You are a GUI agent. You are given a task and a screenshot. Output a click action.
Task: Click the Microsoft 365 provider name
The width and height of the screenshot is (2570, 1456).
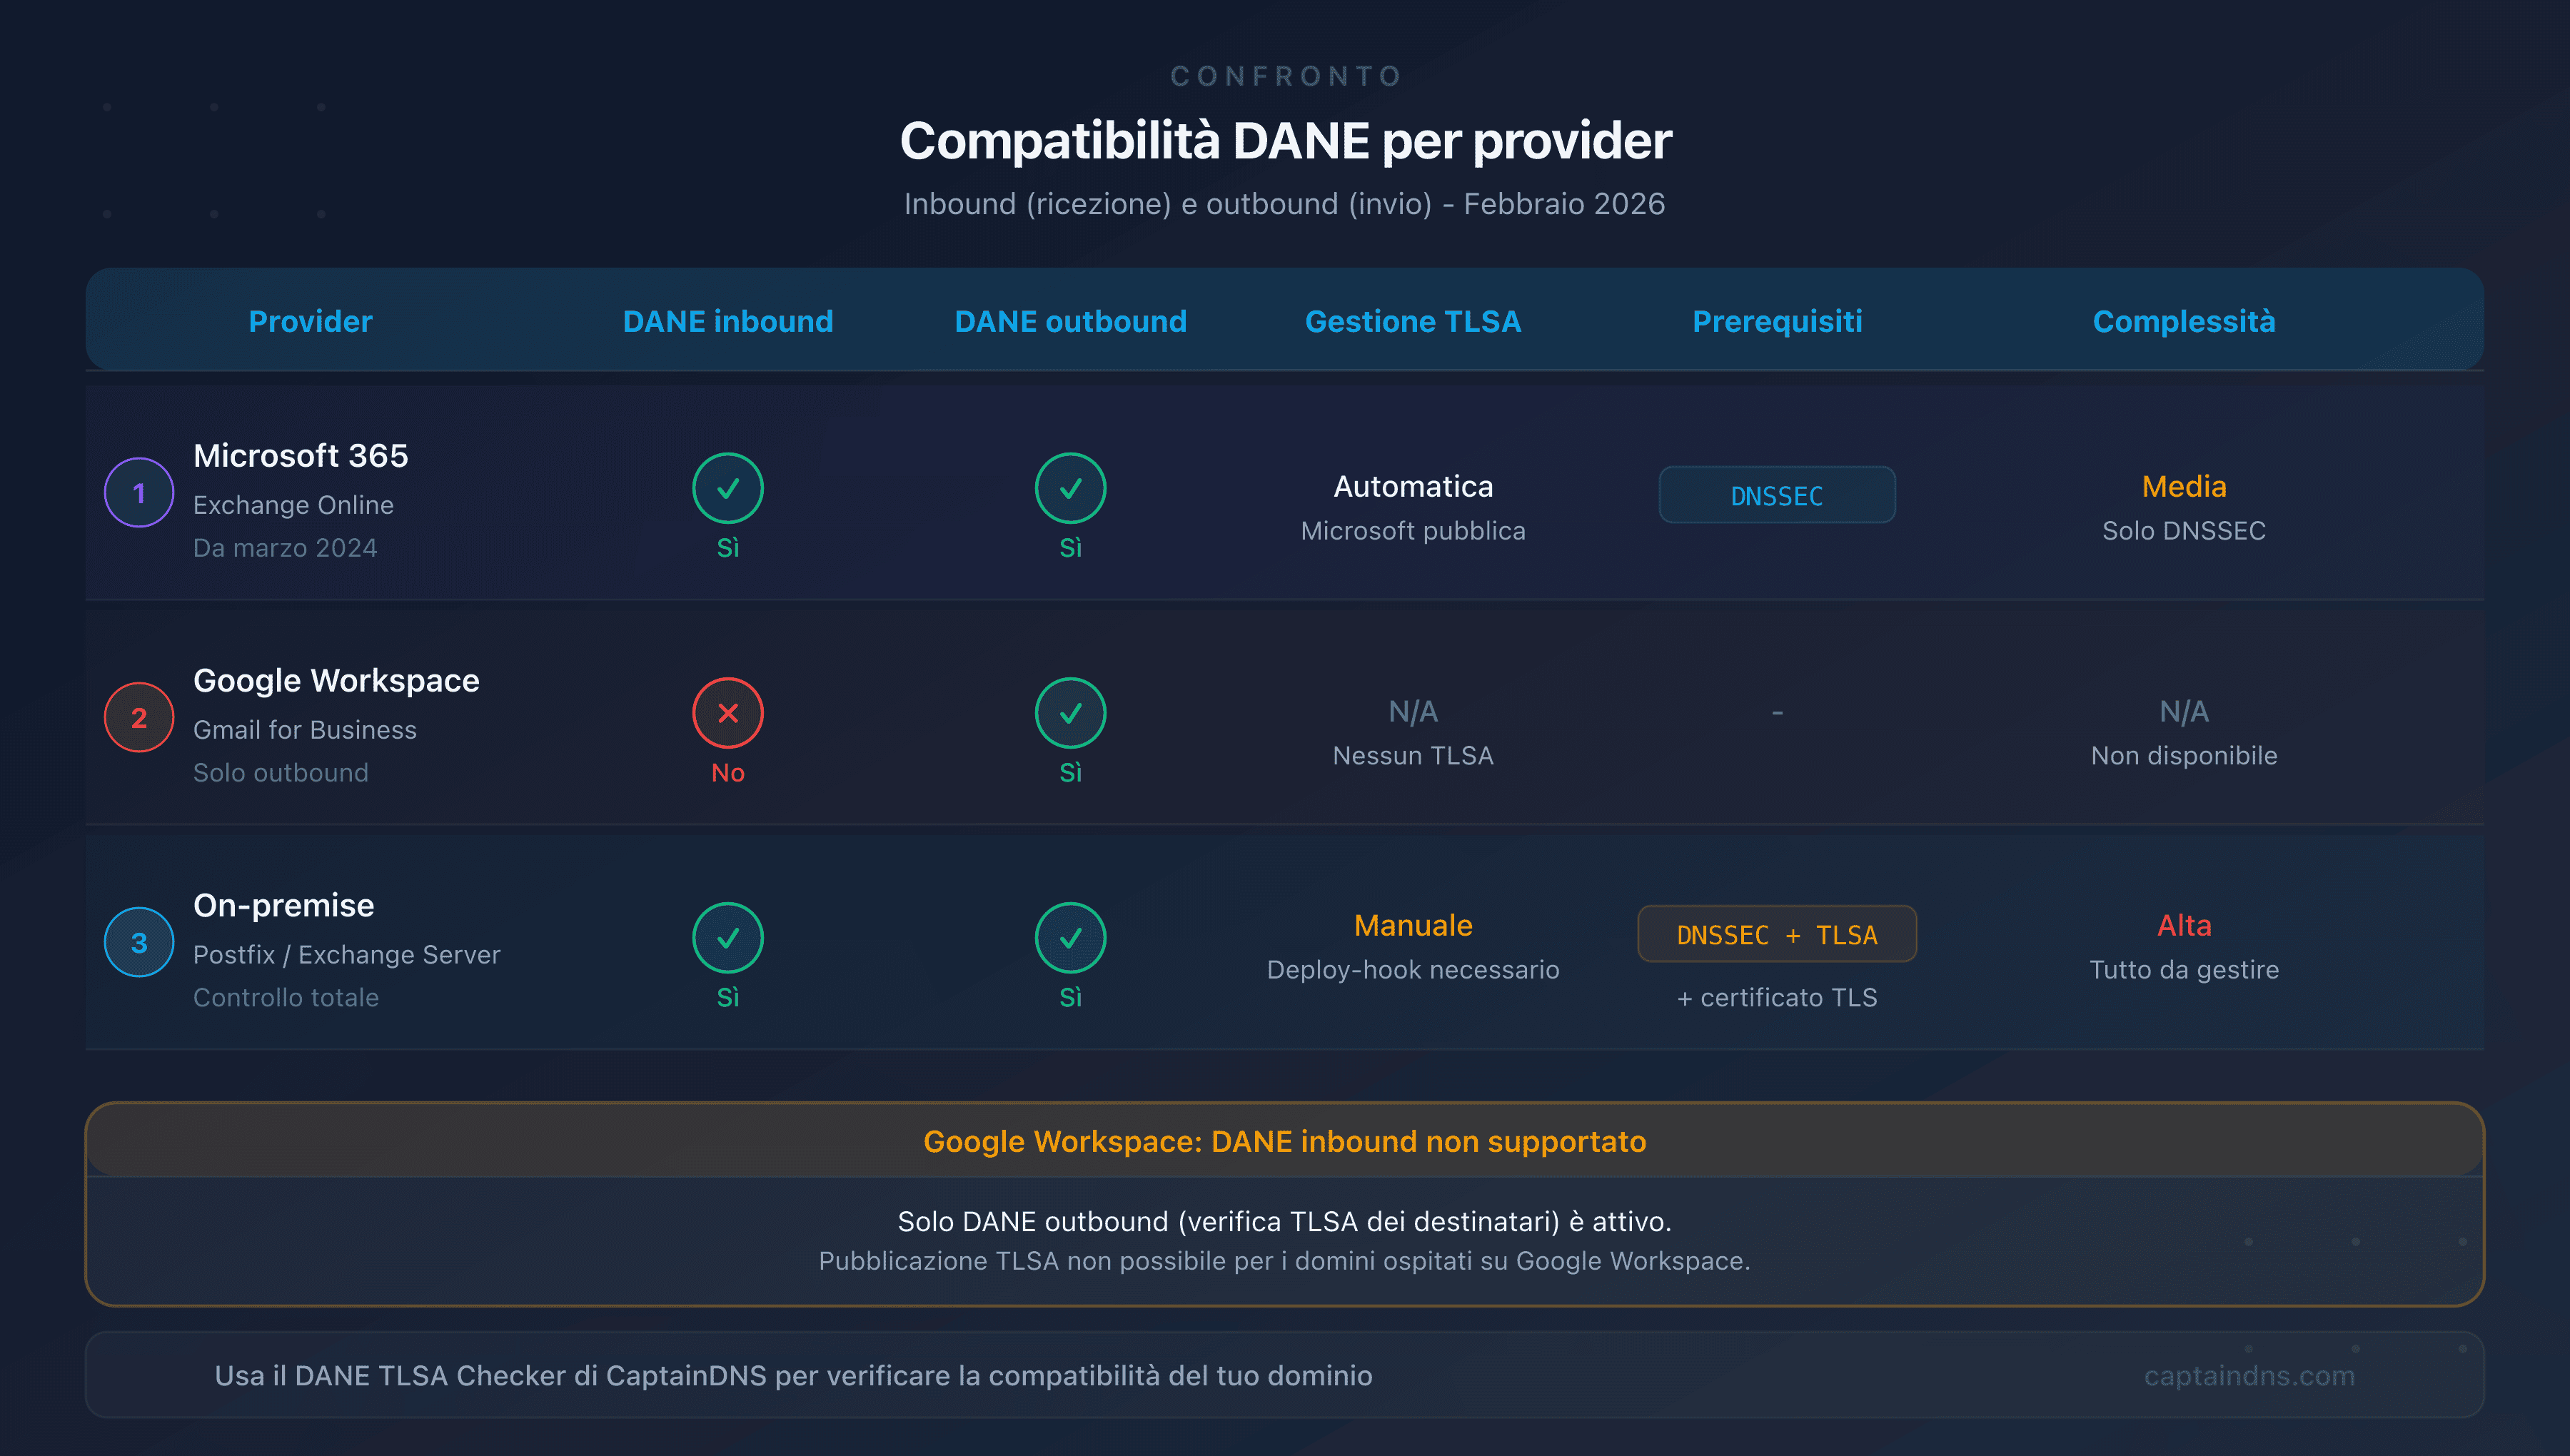coord(301,456)
